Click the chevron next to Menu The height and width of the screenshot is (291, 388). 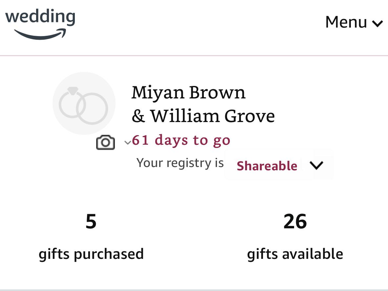(x=377, y=24)
